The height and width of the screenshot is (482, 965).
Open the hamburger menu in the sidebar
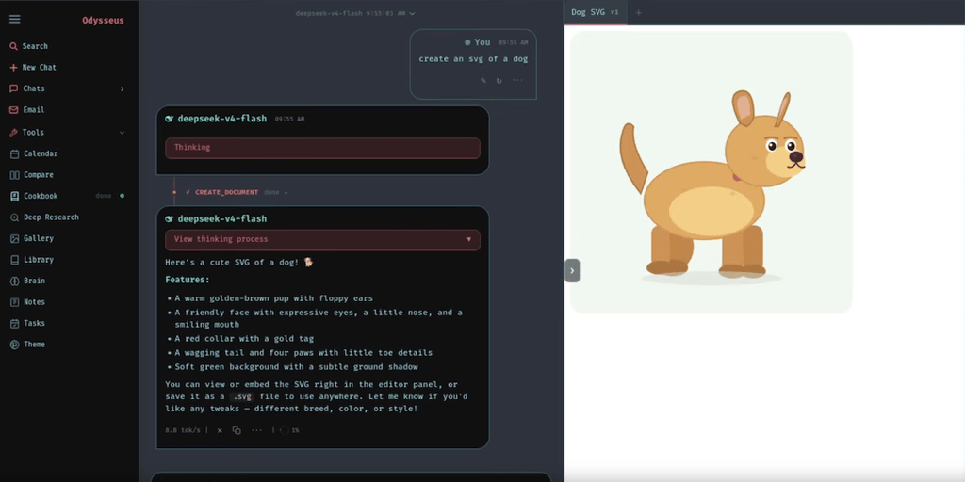coord(15,20)
